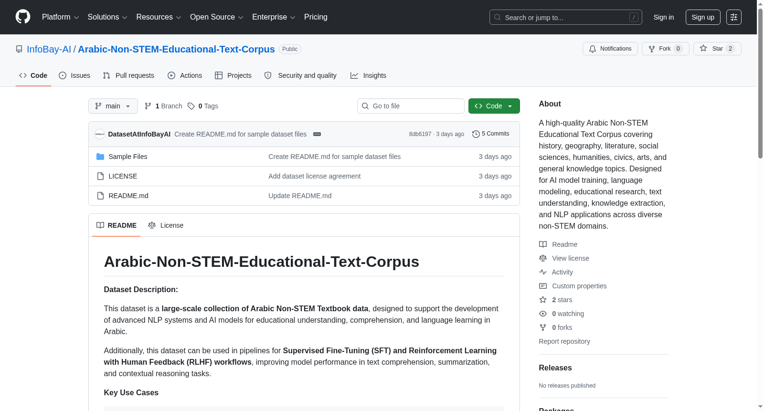Viewport: 764px width, 411px height.
Task: View the 5 Commits history
Action: pyautogui.click(x=490, y=134)
